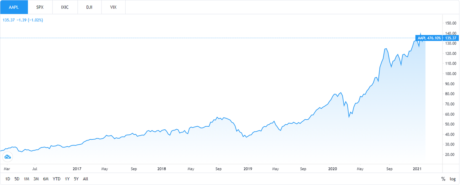461x185 pixels.
Task: Set range to 5D
Action: click(17, 179)
